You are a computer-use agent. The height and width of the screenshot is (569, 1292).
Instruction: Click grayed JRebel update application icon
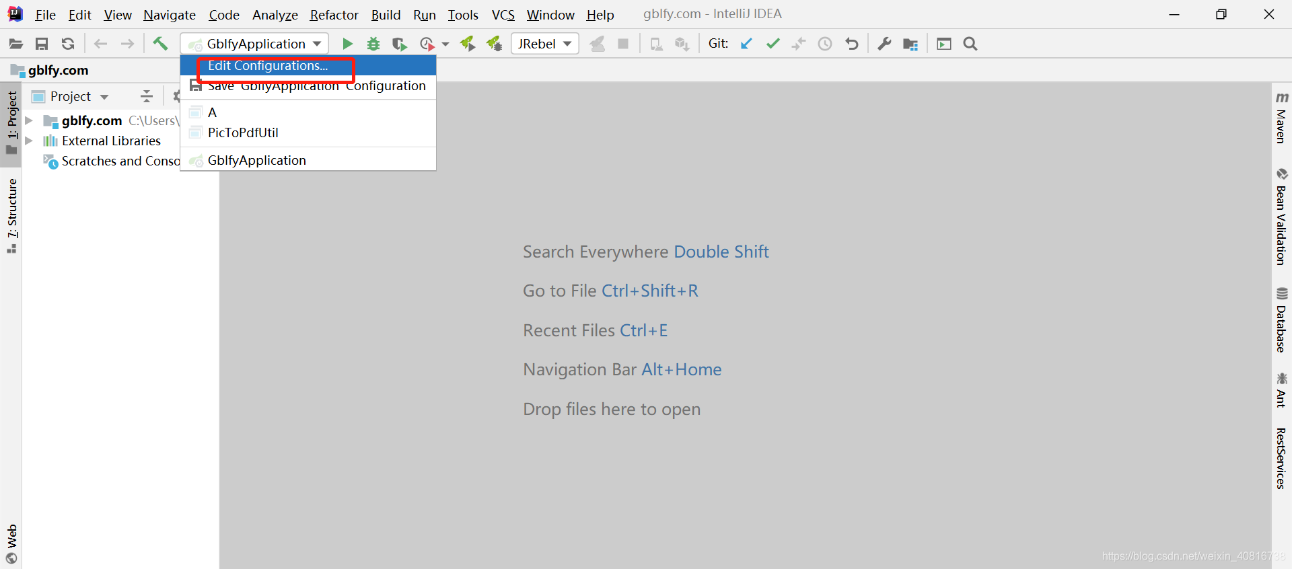tap(597, 44)
